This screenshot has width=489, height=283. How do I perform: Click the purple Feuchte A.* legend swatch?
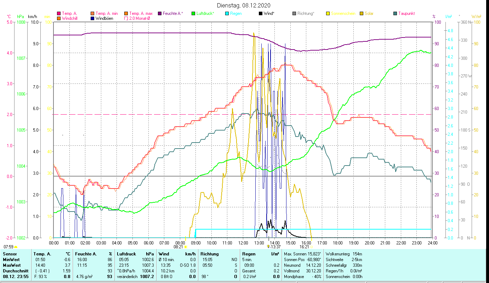(159, 14)
